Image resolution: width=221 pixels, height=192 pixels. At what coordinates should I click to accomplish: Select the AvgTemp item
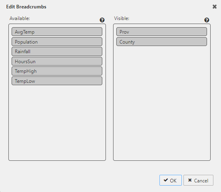point(57,32)
